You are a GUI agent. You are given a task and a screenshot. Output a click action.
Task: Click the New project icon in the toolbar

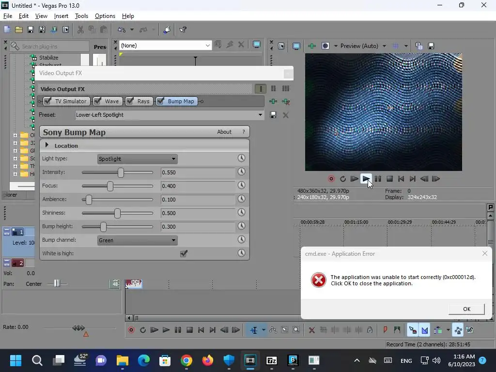7,30
